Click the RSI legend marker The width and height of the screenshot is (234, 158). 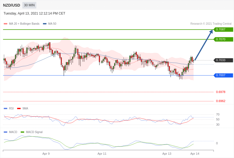(6, 109)
